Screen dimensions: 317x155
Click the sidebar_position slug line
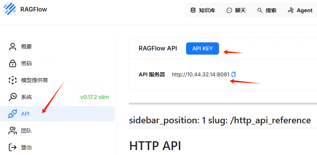coord(220,120)
